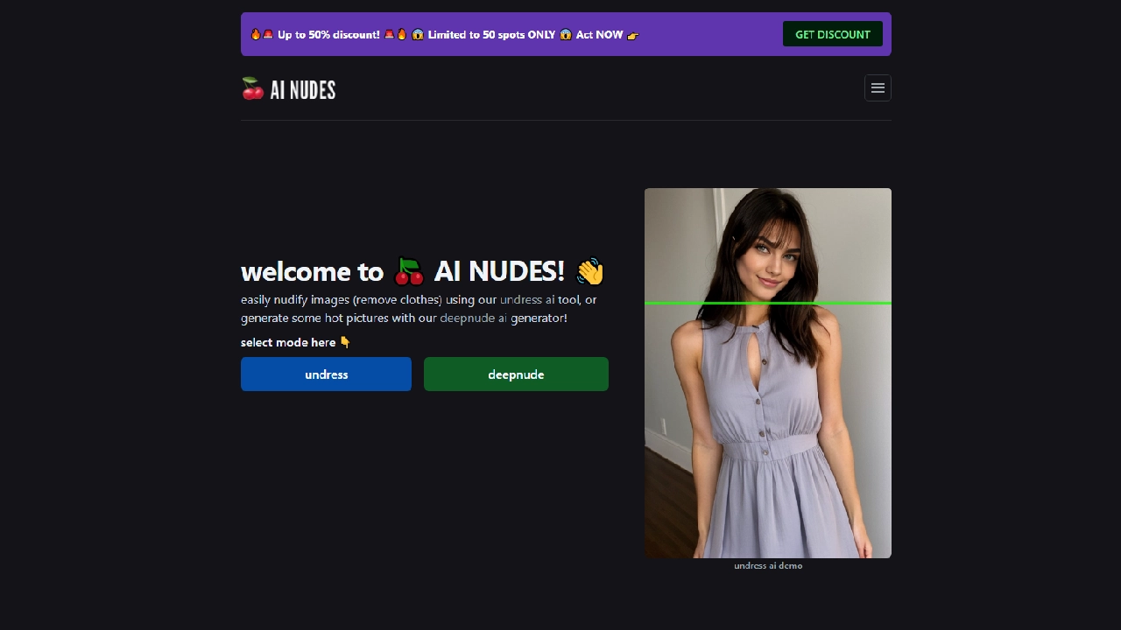1121x630 pixels.
Task: Click the 'undress ai demo' preview image
Action: pos(768,373)
